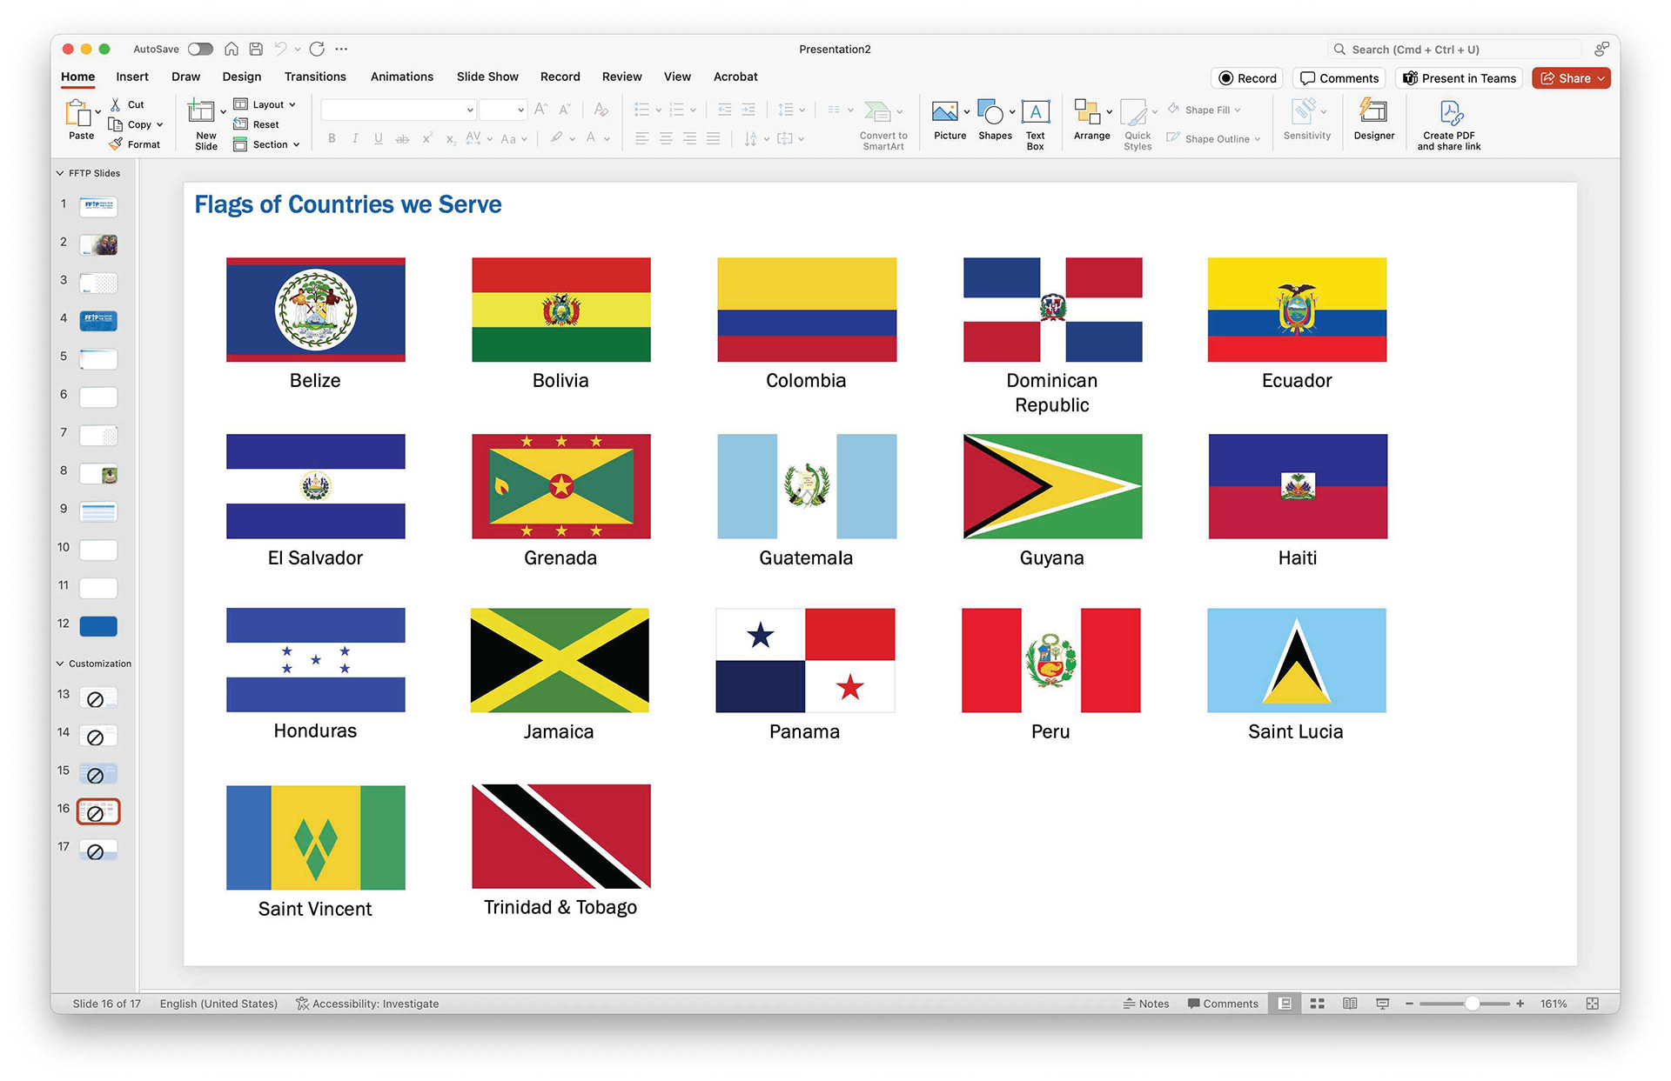Open the Designer pane
The image size is (1671, 1081).
pyautogui.click(x=1373, y=113)
